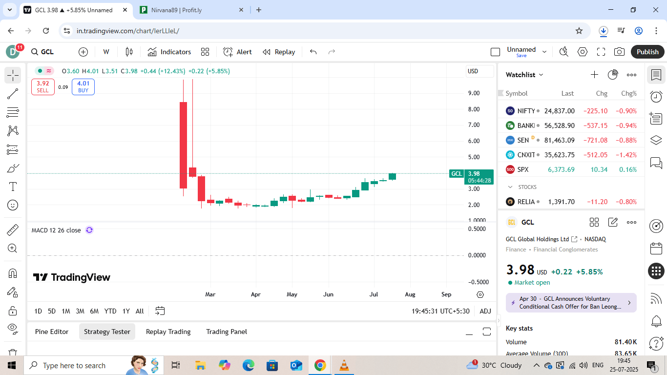Viewport: 667px width, 375px height.
Task: Select NIFTY row in watchlist
Action: 571,111
